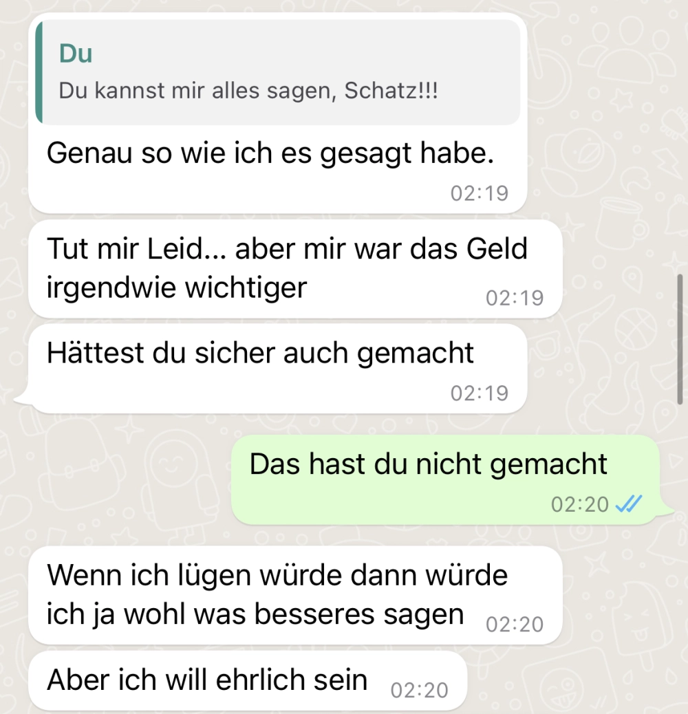Click the message "Aber ich will ehrlich sein"
Image resolution: width=688 pixels, height=714 pixels.
(207, 680)
